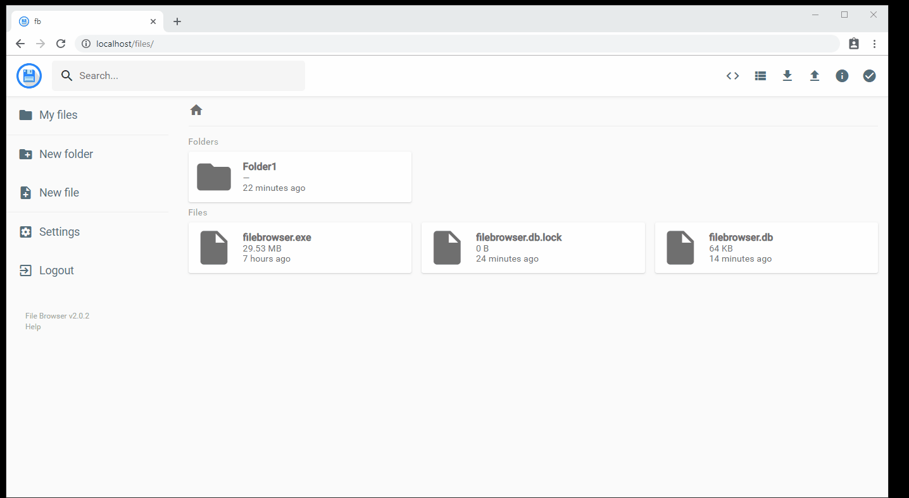Create a New file

point(58,192)
